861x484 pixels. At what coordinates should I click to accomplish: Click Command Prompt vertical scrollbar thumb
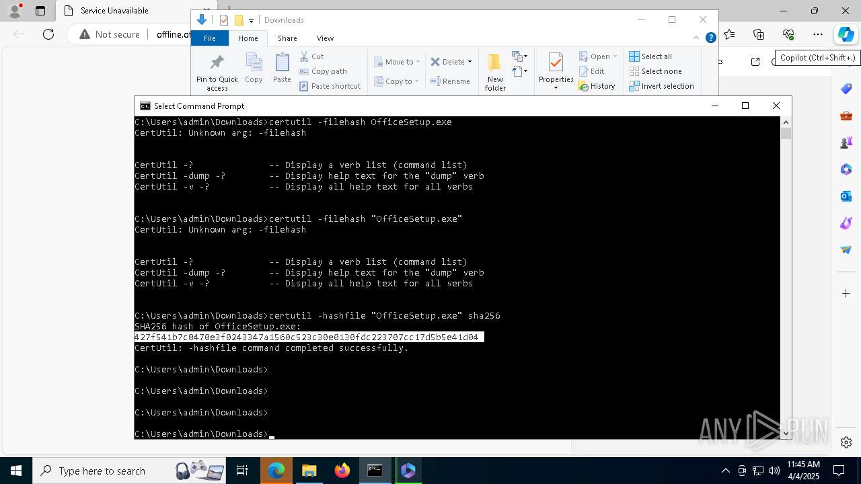[x=786, y=133]
